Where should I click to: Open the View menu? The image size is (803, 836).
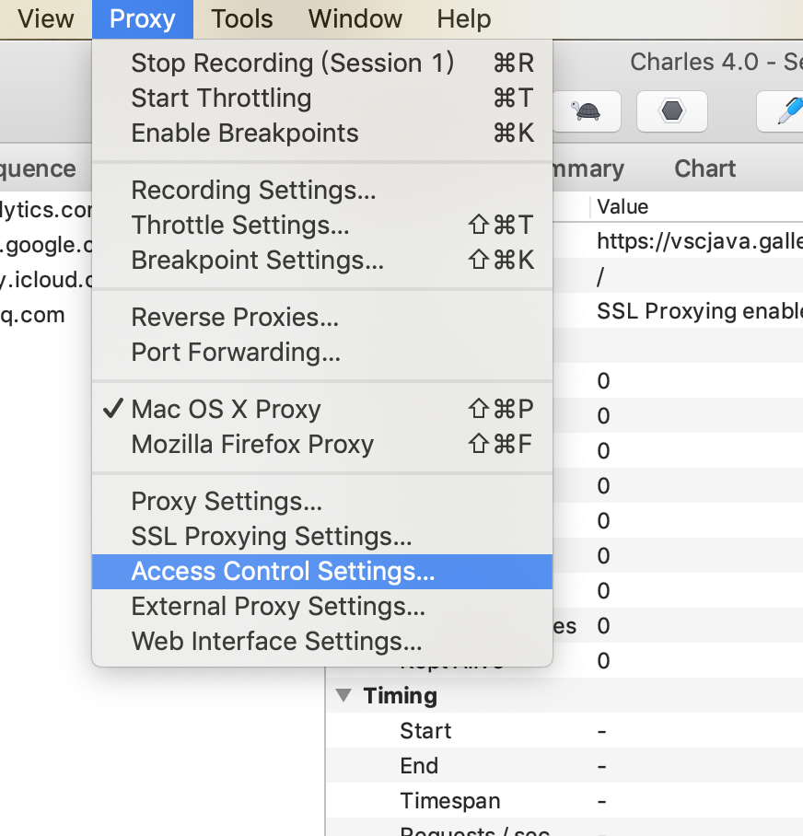tap(46, 19)
